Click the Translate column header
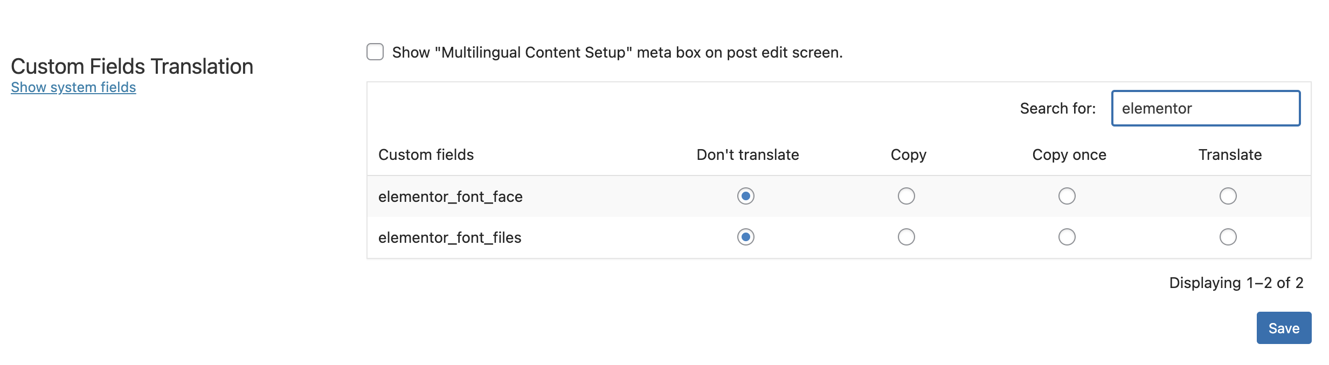This screenshot has height=365, width=1329. pos(1230,155)
